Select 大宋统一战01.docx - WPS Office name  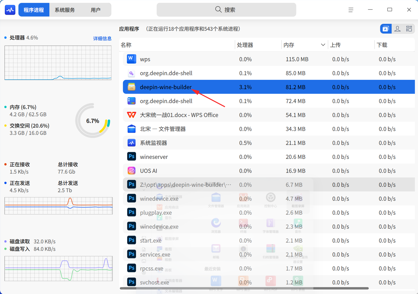point(179,115)
